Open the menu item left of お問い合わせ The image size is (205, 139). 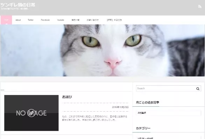click(x=75, y=20)
